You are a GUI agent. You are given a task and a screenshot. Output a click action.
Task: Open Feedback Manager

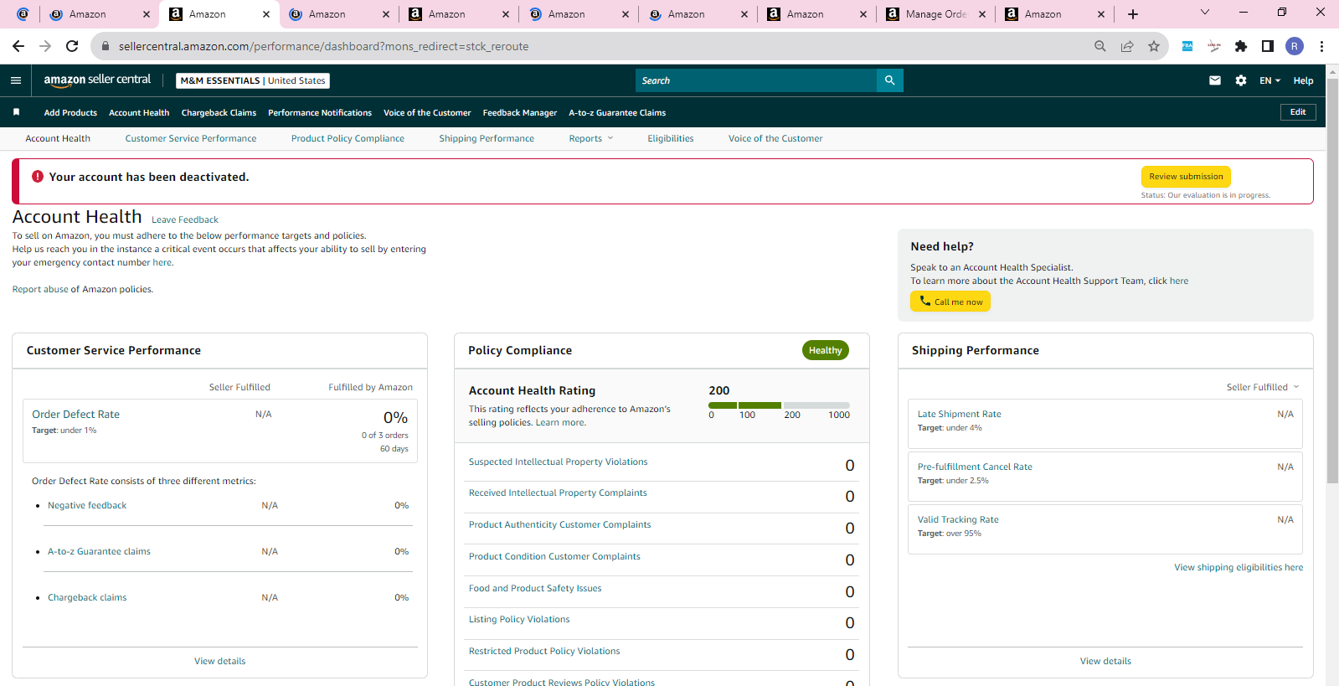520,112
